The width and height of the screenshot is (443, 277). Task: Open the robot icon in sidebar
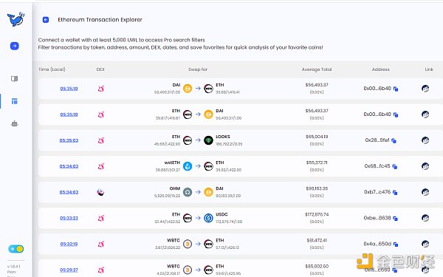[15, 123]
